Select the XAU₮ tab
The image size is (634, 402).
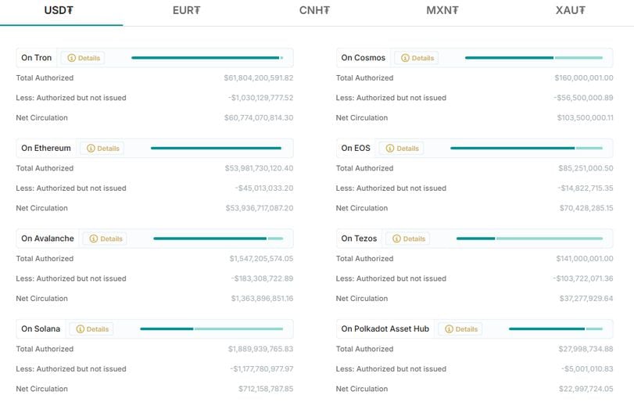pyautogui.click(x=571, y=10)
